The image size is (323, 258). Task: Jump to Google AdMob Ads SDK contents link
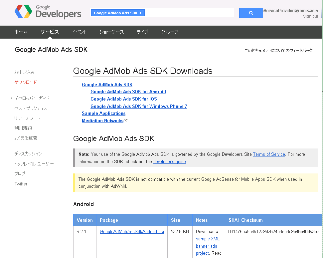tap(107, 85)
